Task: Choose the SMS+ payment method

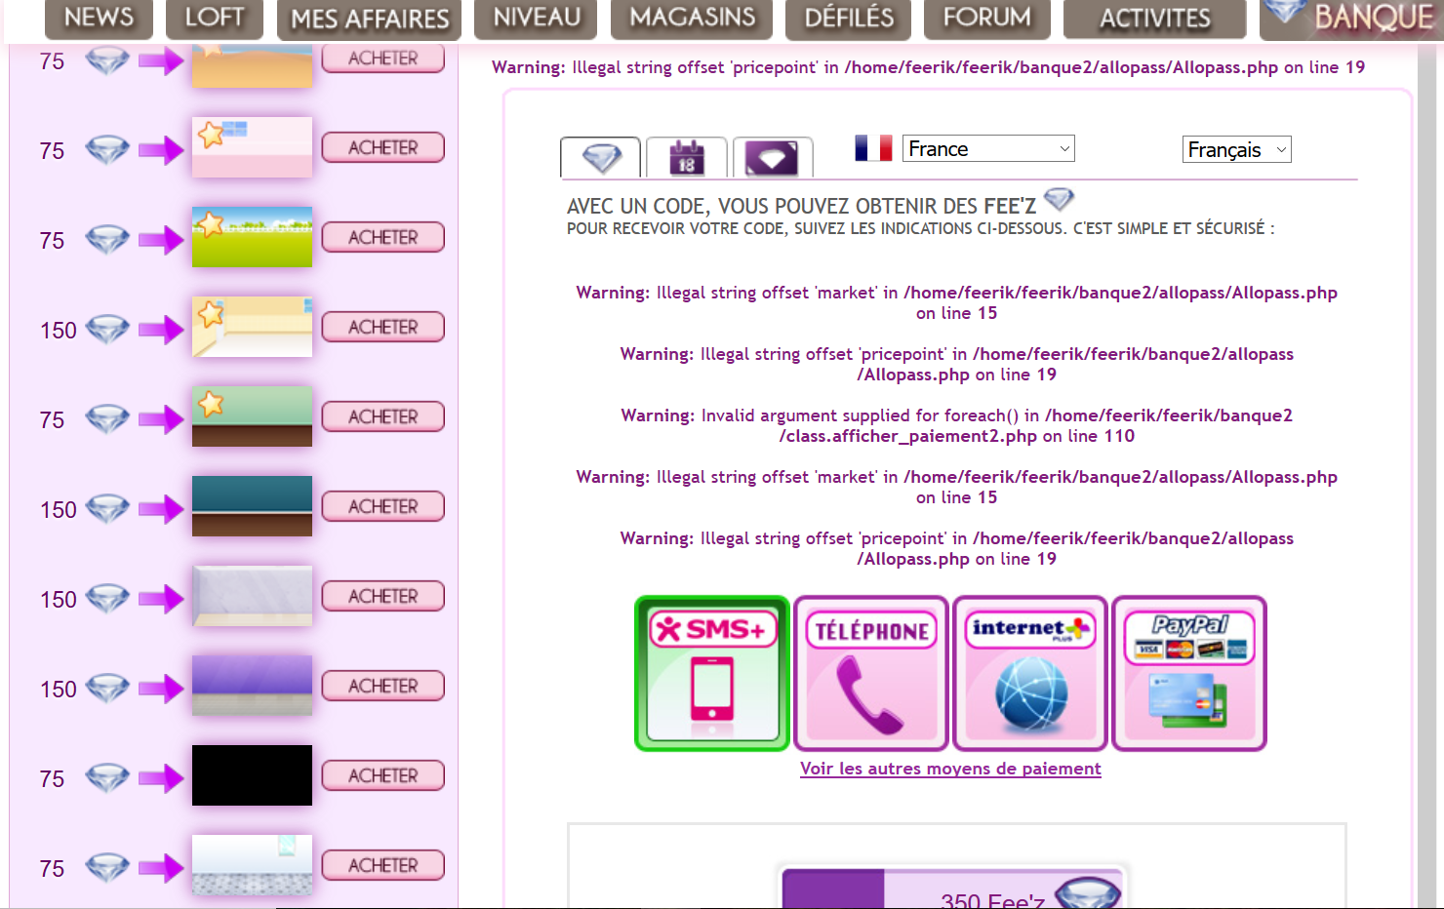Action: [x=712, y=673]
